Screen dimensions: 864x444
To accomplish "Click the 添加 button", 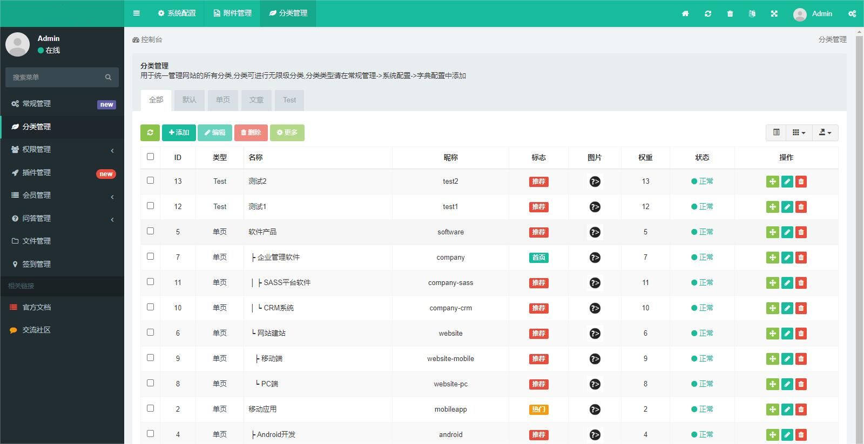I will pyautogui.click(x=179, y=133).
